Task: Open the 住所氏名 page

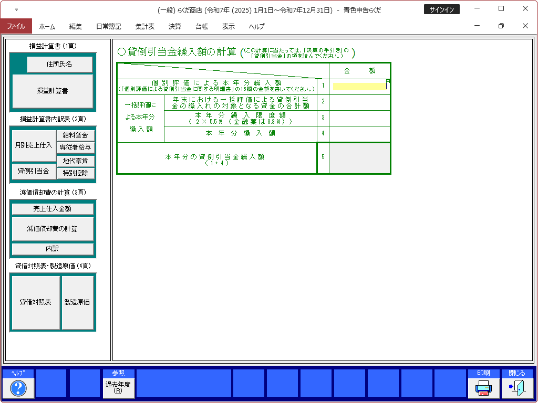Action: tap(59, 64)
